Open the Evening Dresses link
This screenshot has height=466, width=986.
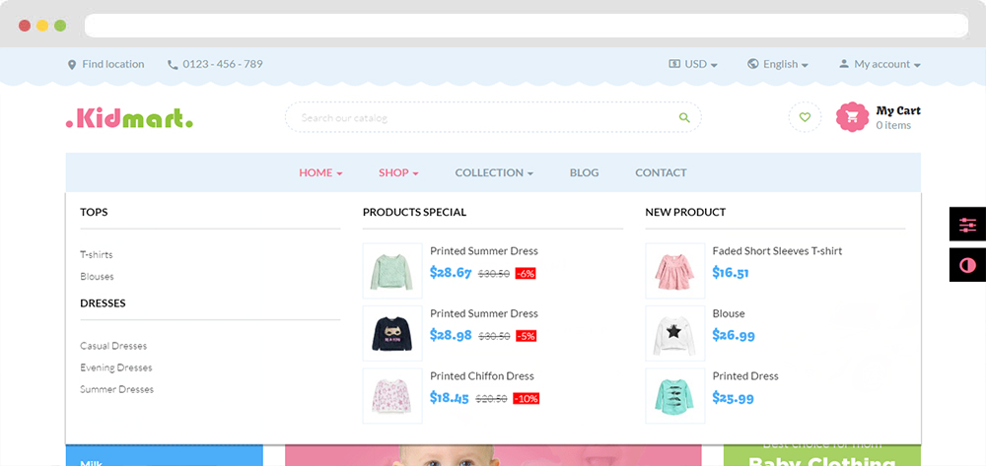click(x=115, y=367)
